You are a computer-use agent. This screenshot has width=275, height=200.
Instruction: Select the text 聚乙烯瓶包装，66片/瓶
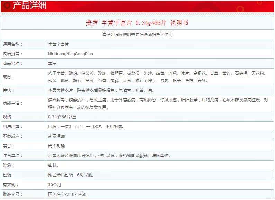click(71, 175)
